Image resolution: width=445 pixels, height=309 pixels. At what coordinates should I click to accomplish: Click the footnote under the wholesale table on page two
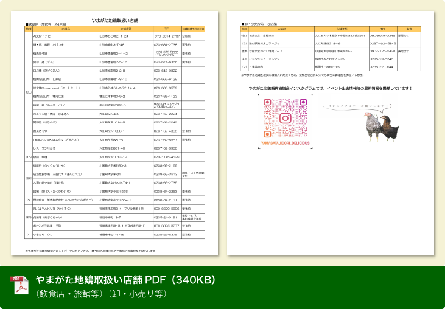pos(303,75)
